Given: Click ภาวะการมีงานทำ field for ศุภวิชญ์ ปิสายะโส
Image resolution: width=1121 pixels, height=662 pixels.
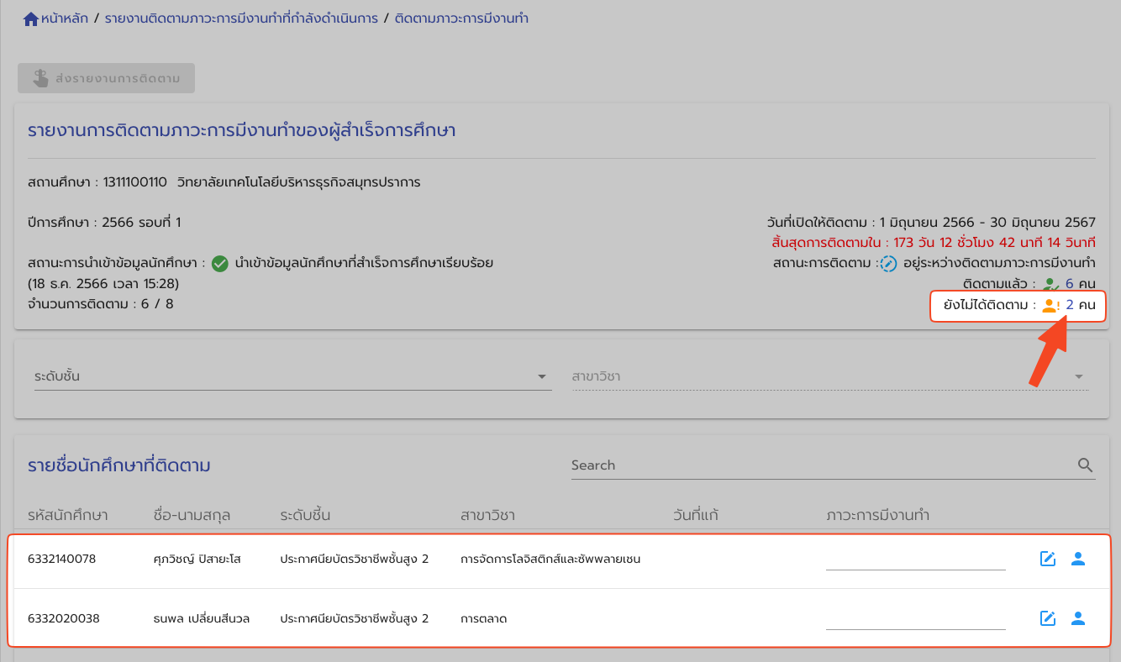Looking at the screenshot, I should point(915,559).
